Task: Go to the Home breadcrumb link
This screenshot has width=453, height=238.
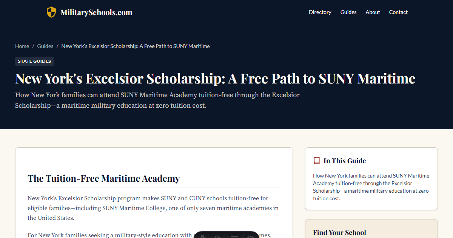Action: tap(22, 46)
